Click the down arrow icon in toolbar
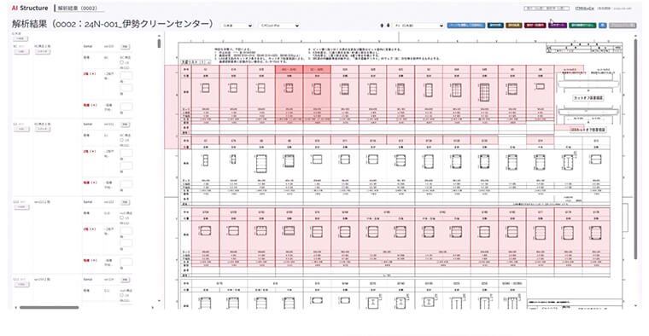The height and width of the screenshot is (336, 649). [x=388, y=26]
